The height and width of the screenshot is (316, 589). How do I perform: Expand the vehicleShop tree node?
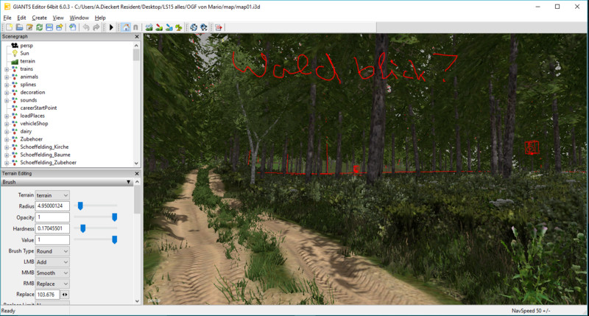pos(6,124)
